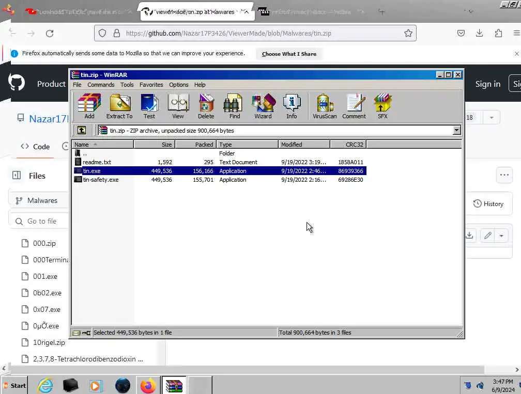This screenshot has height=394, width=521.
Task: Click the Find binoculars icon
Action: (x=234, y=106)
